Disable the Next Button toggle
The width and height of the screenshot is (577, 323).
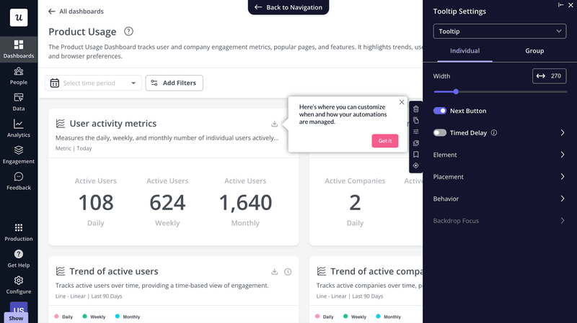click(440, 111)
